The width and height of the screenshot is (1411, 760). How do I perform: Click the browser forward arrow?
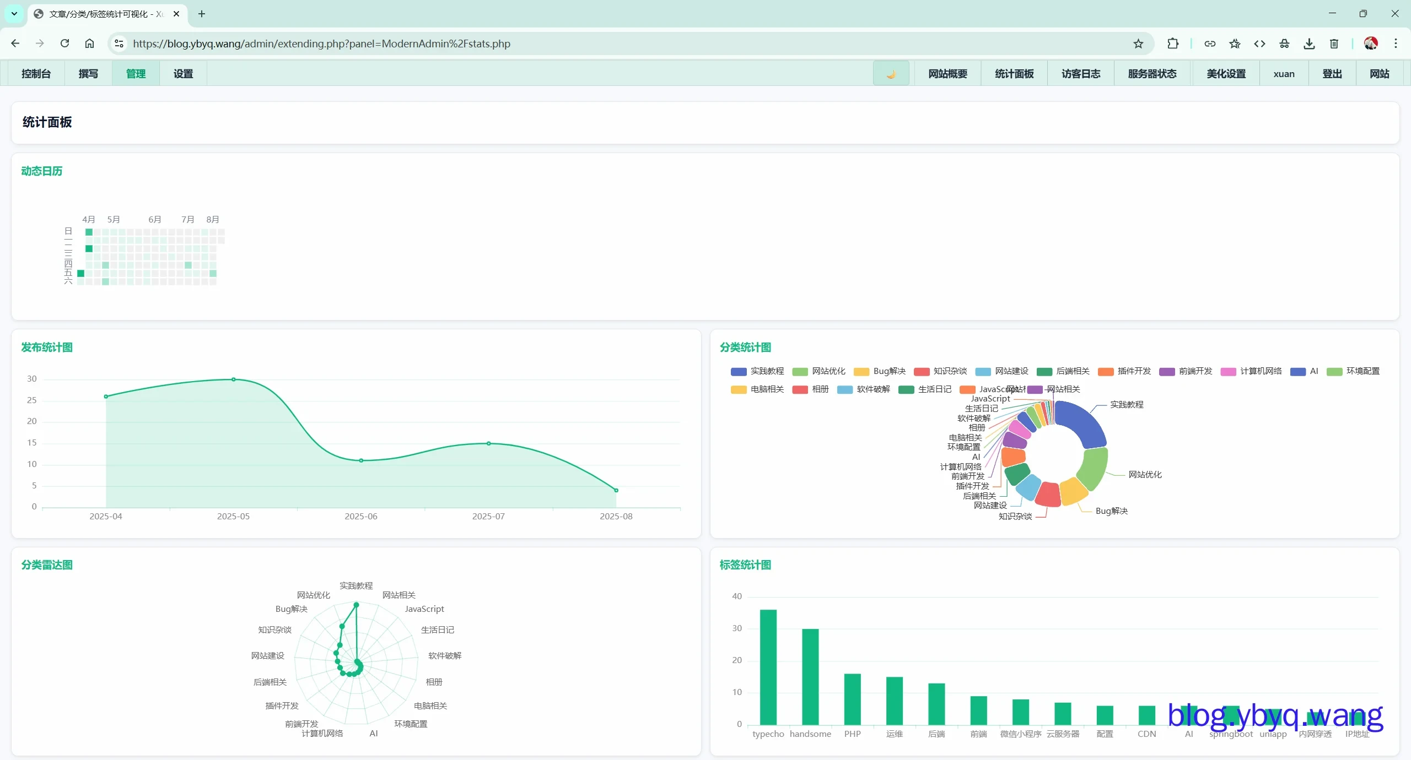click(x=40, y=44)
